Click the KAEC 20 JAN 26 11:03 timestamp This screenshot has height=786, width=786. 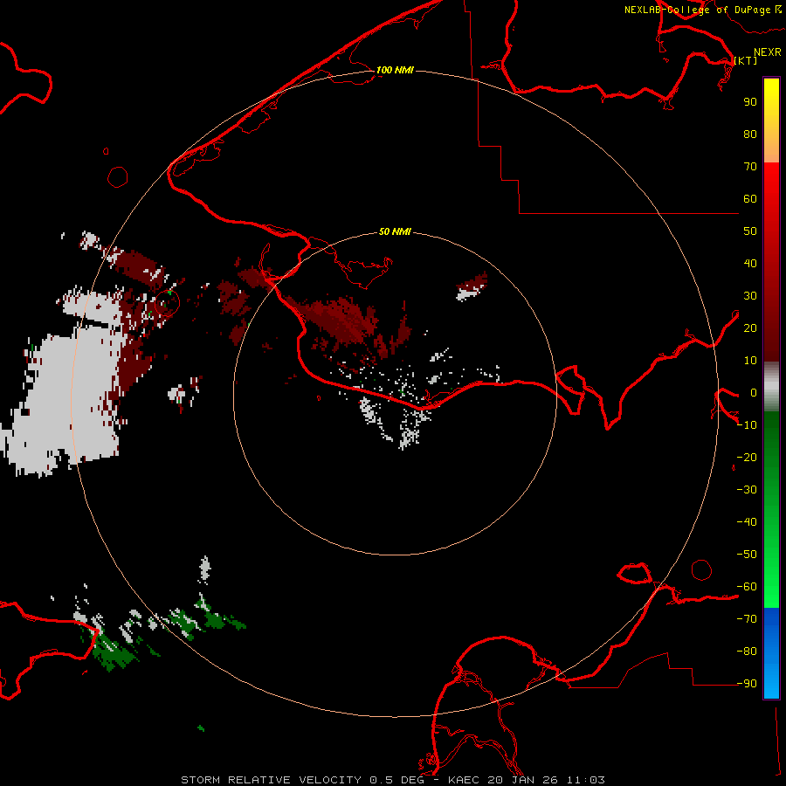[x=527, y=780]
